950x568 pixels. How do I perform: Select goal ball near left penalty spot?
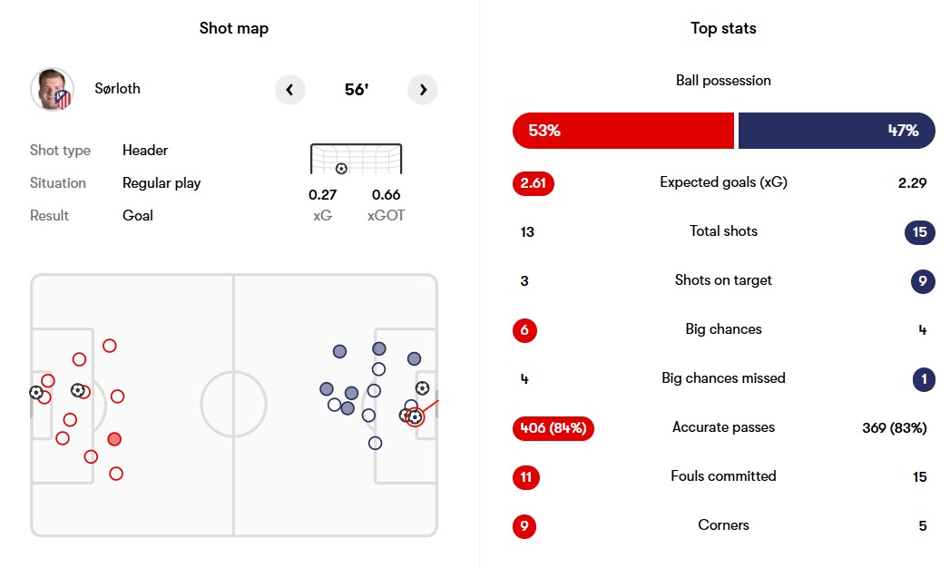78,390
